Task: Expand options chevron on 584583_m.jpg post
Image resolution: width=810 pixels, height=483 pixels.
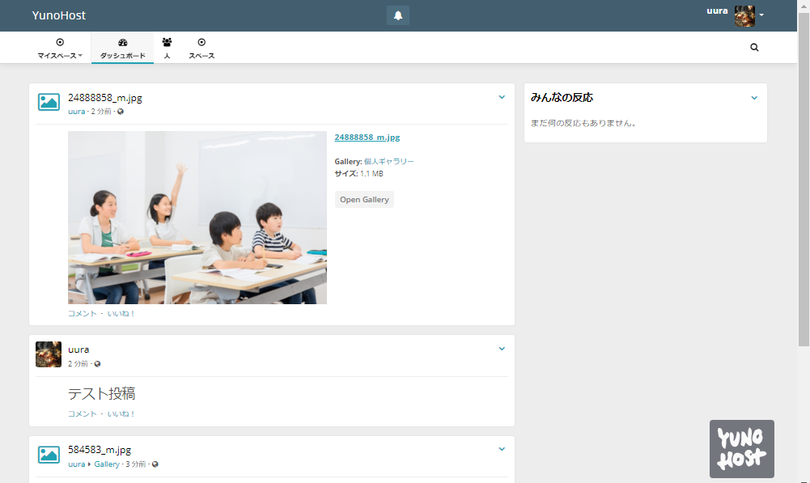Action: tap(502, 449)
